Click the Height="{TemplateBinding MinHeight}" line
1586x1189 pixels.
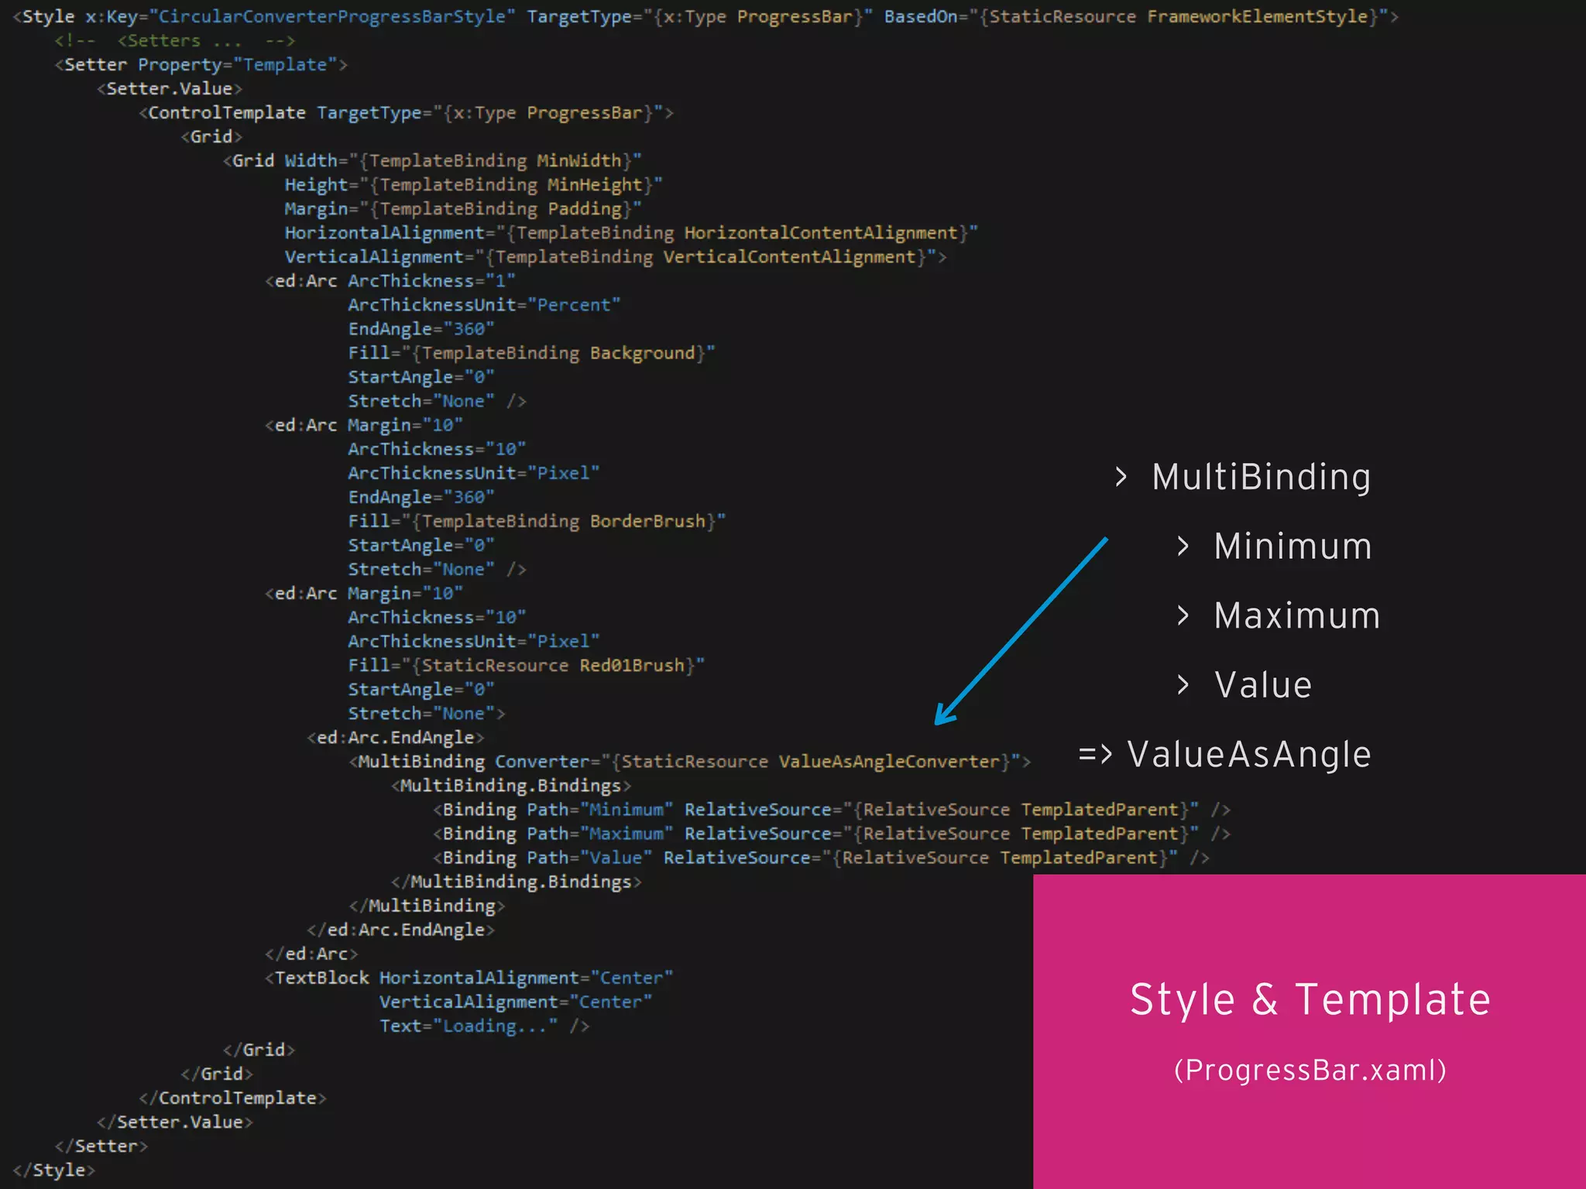tap(473, 185)
